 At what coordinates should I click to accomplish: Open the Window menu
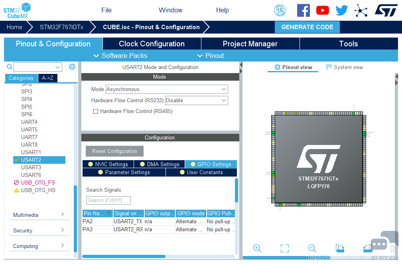pyautogui.click(x=171, y=10)
